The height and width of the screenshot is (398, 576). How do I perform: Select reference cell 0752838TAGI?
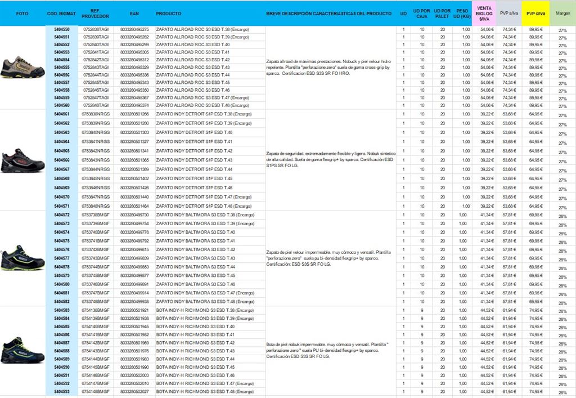[96, 29]
